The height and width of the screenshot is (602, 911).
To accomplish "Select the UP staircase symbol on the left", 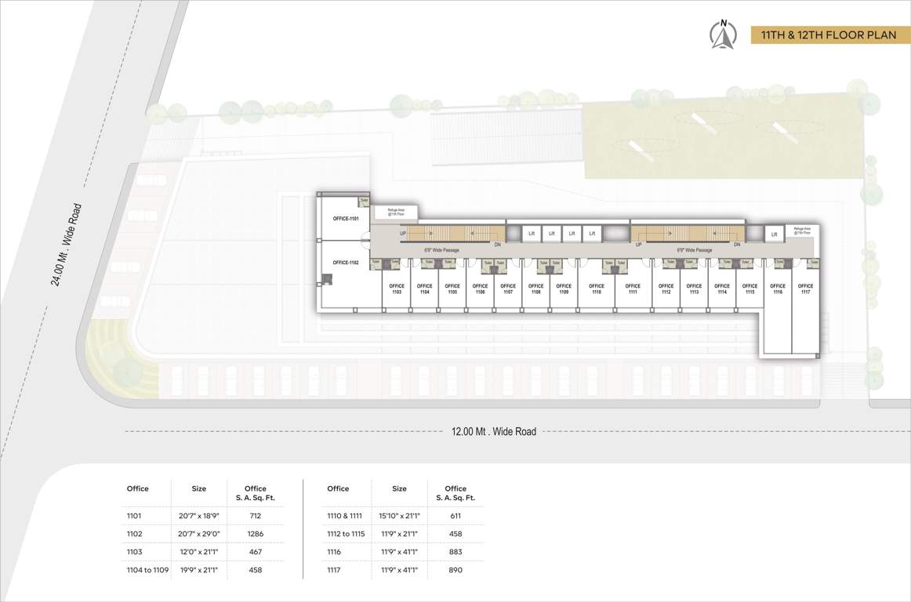I will click(x=402, y=233).
